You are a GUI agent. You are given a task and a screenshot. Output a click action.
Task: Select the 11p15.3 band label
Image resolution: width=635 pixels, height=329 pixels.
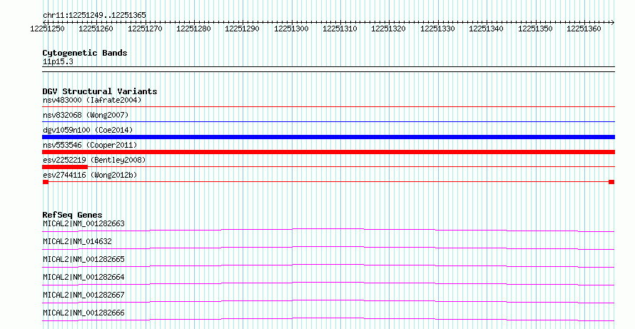pyautogui.click(x=58, y=62)
